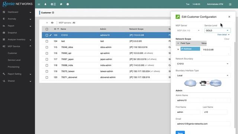The height and width of the screenshot is (134, 238).
Task: Open the Customer submenu item
Action: pyautogui.click(x=12, y=53)
